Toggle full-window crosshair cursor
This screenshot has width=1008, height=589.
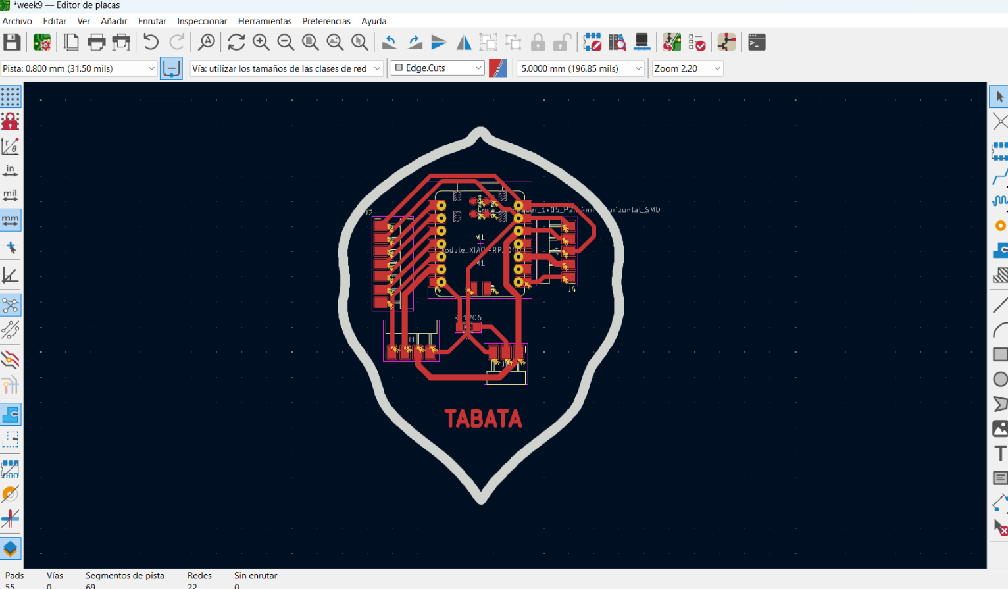(11, 247)
